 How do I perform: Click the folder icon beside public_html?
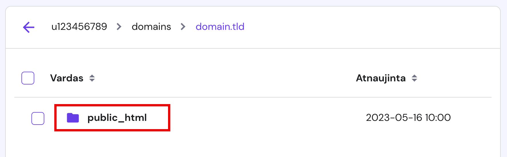pos(73,118)
